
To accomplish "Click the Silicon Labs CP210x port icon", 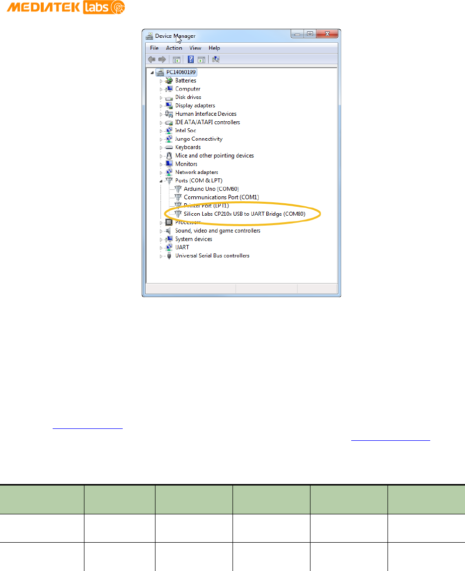I will click(x=178, y=214).
